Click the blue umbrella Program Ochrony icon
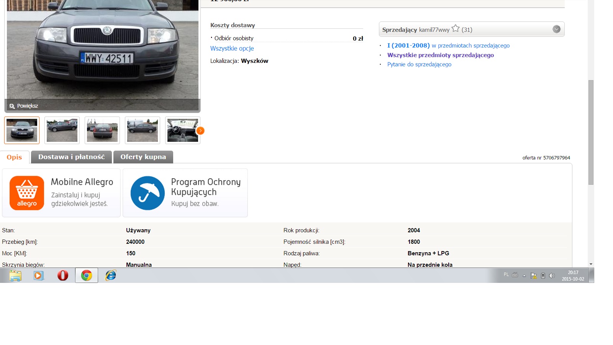Image resolution: width=613 pixels, height=345 pixels. [x=148, y=193]
